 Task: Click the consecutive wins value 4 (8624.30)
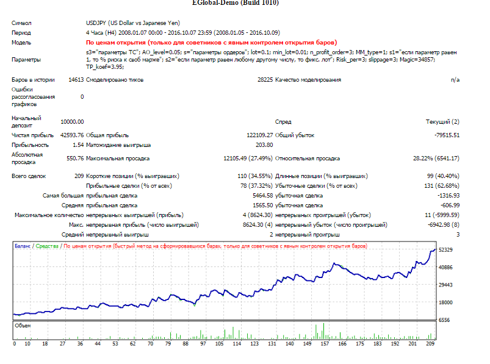[258, 215]
